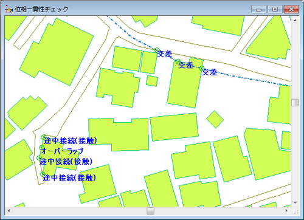Click the vertical scrollbar up arrow

click(x=295, y=20)
